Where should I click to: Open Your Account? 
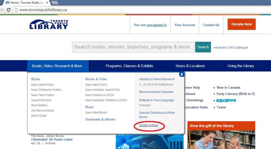[x=185, y=25]
